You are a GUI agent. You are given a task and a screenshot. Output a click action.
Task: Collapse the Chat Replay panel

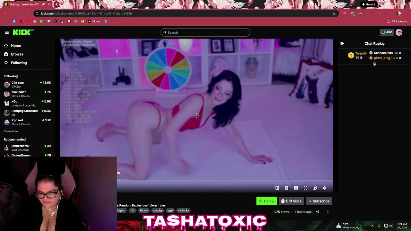(342, 43)
